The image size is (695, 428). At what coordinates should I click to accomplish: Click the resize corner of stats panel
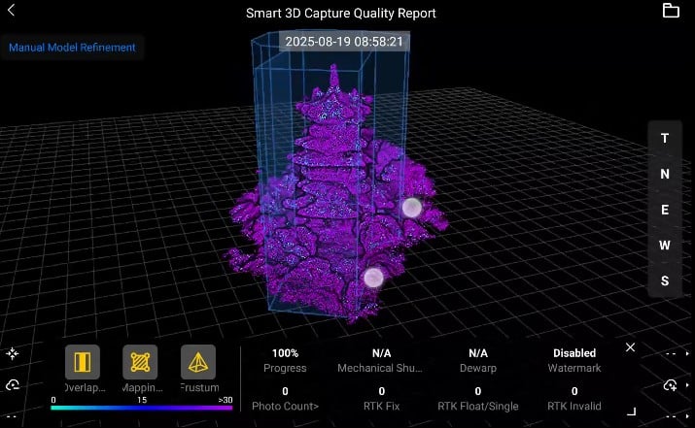tap(630, 412)
